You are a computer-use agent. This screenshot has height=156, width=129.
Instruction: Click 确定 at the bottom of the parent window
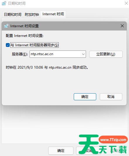61,151
